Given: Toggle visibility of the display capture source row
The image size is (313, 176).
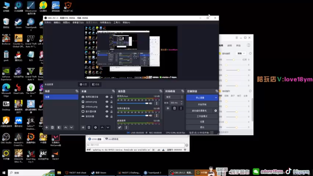Looking at the screenshot, I should (107, 111).
